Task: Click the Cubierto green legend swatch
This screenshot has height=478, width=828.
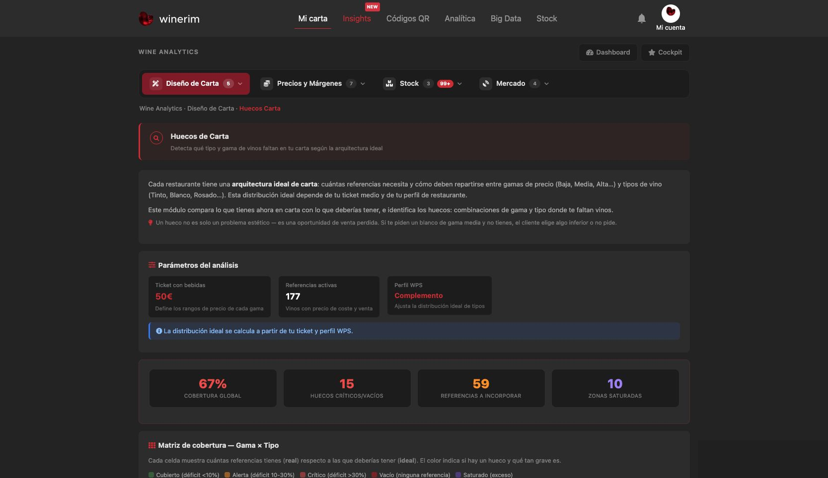Action: (151, 475)
